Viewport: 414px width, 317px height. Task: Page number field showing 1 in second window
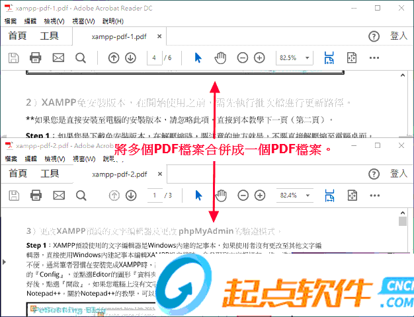pos(155,195)
